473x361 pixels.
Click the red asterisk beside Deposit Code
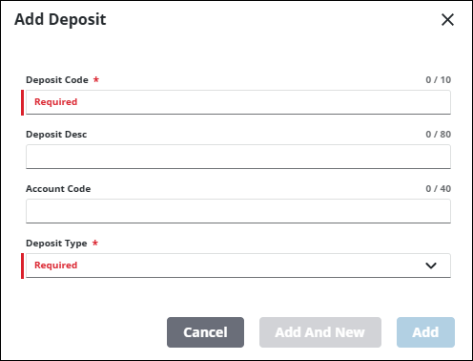[x=96, y=79]
